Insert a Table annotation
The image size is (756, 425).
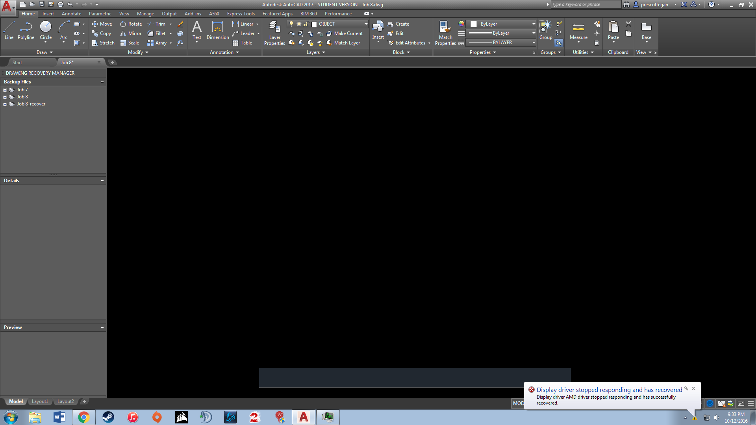[242, 43]
